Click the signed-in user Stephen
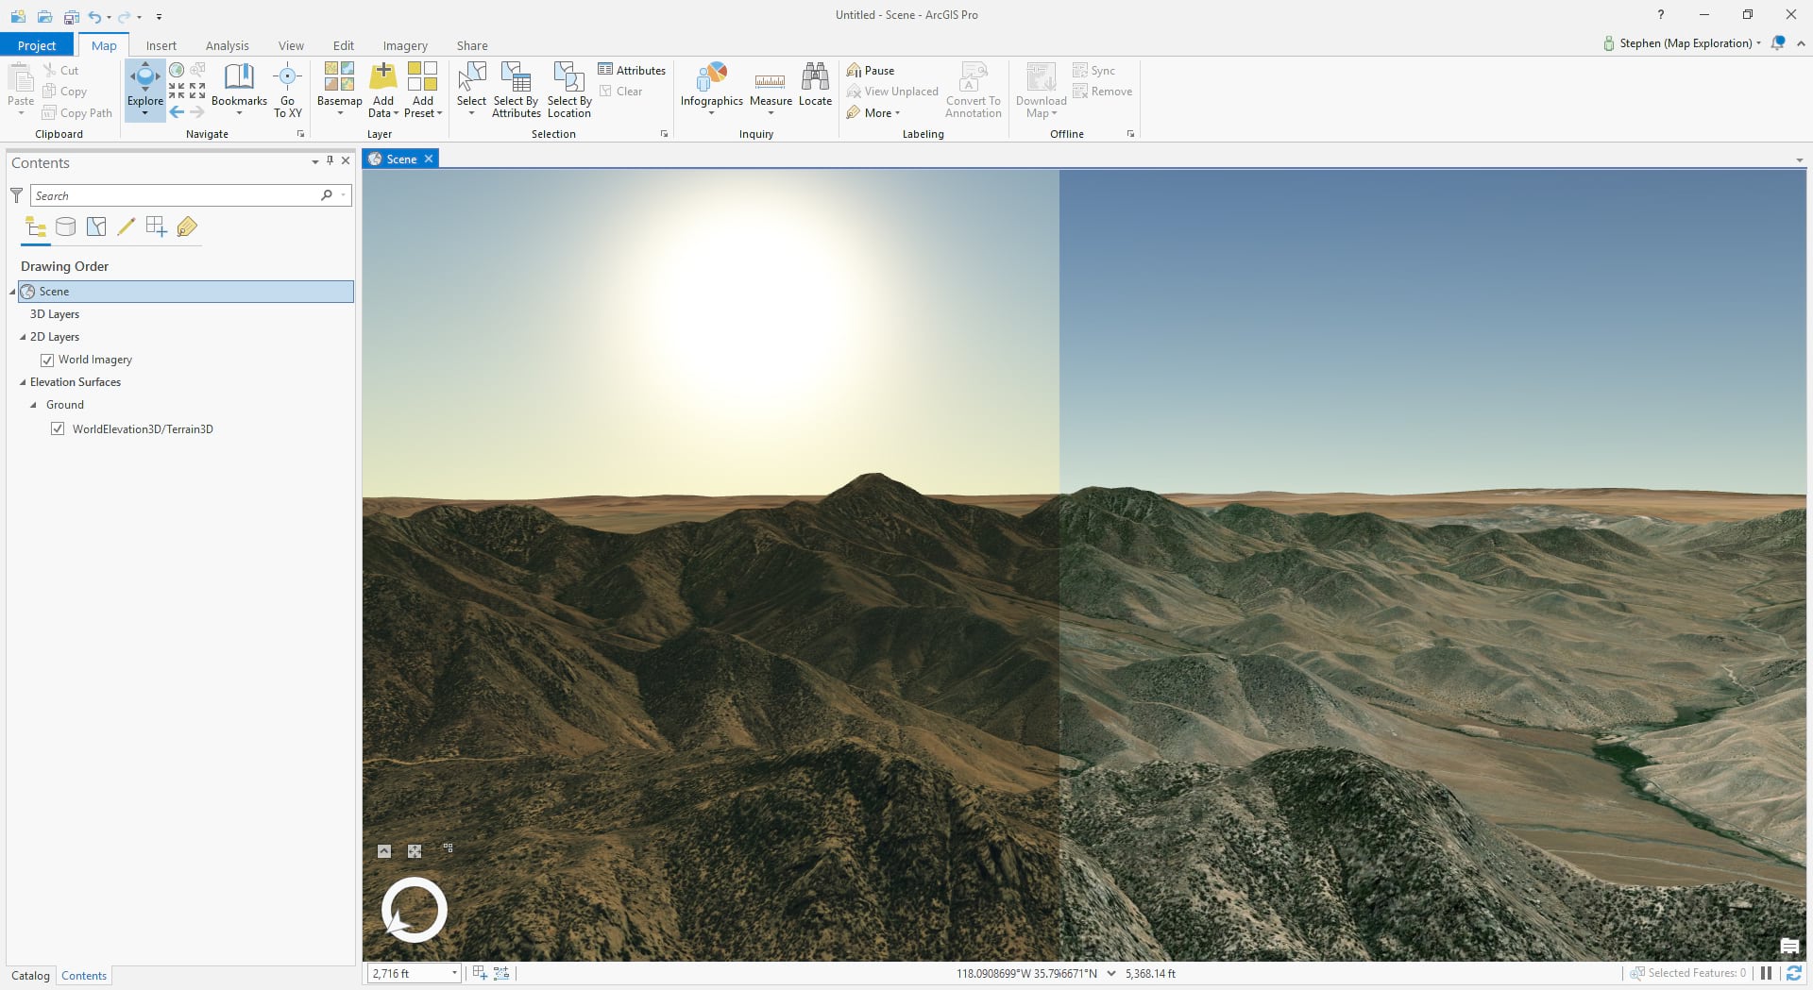 [x=1682, y=43]
